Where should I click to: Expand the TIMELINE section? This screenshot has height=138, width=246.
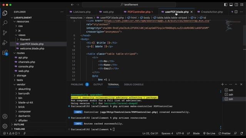(19, 129)
